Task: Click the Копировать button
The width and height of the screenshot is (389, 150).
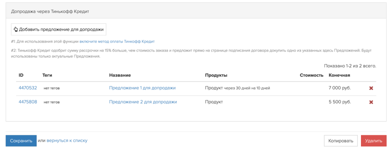Action: coord(341,141)
